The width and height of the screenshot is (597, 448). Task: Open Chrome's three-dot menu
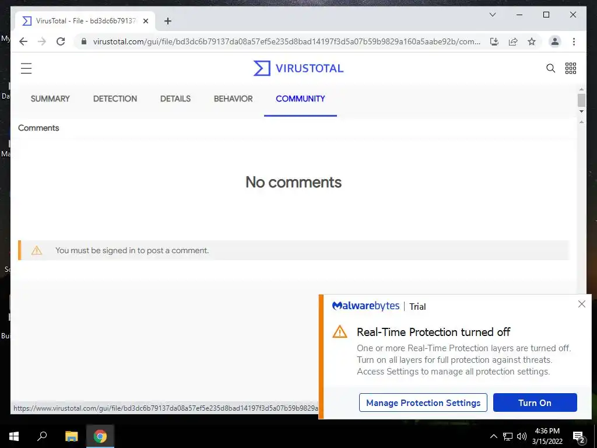pyautogui.click(x=574, y=41)
